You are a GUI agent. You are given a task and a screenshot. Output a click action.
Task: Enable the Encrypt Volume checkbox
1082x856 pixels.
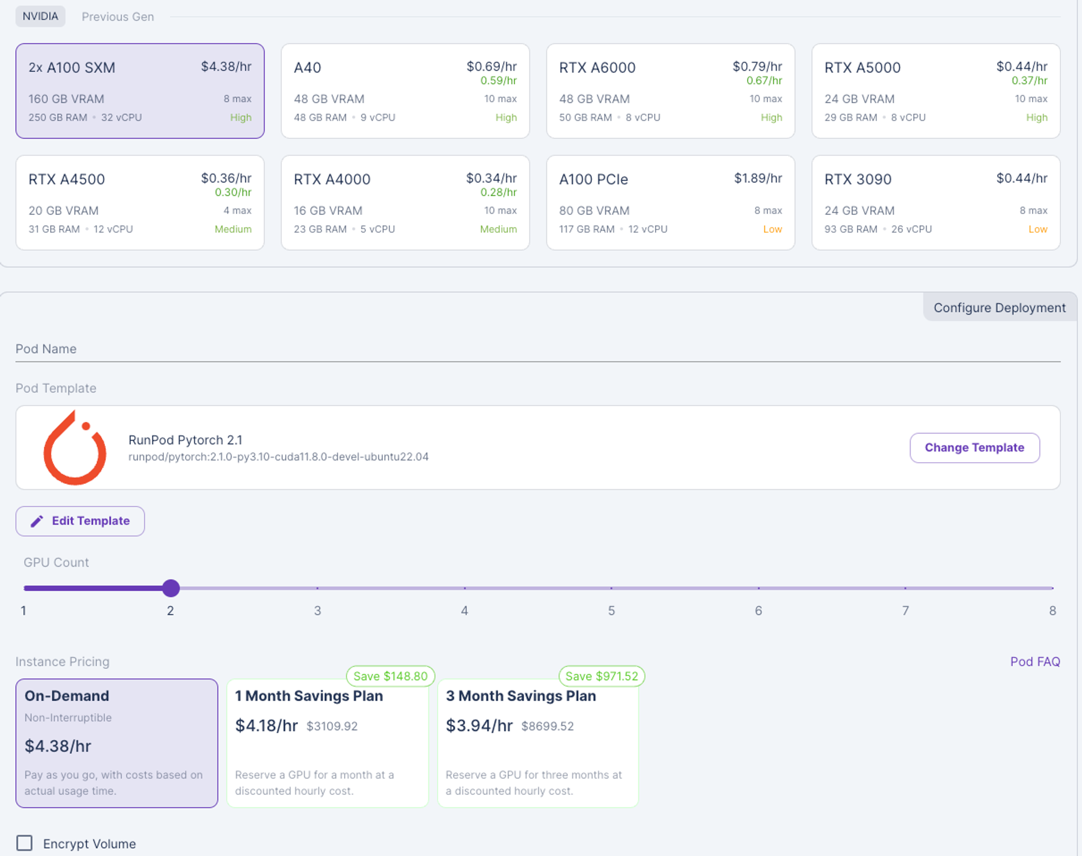[24, 842]
